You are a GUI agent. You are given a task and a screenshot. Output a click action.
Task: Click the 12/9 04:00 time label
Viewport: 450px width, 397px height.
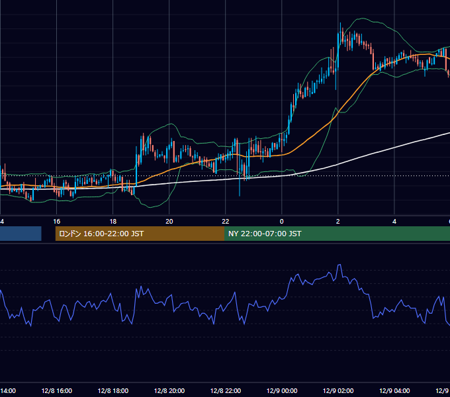[x=394, y=390]
